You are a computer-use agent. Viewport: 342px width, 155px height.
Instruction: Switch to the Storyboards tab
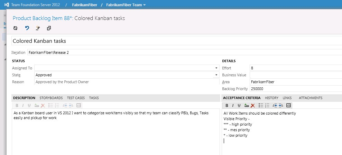point(51,98)
